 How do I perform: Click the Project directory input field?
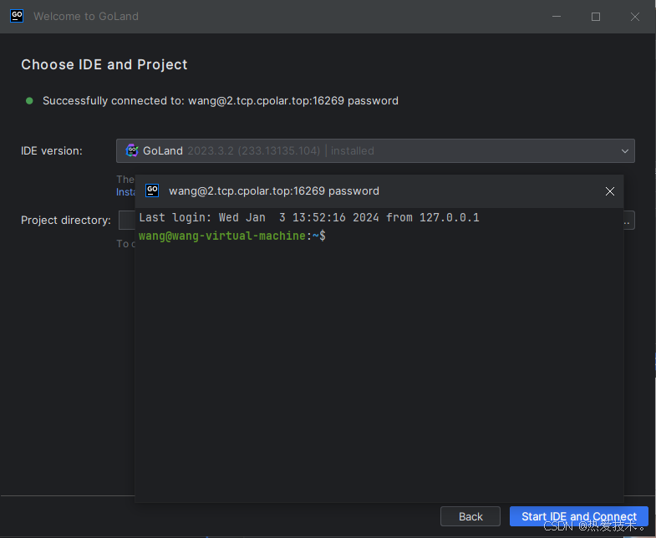[x=127, y=220]
